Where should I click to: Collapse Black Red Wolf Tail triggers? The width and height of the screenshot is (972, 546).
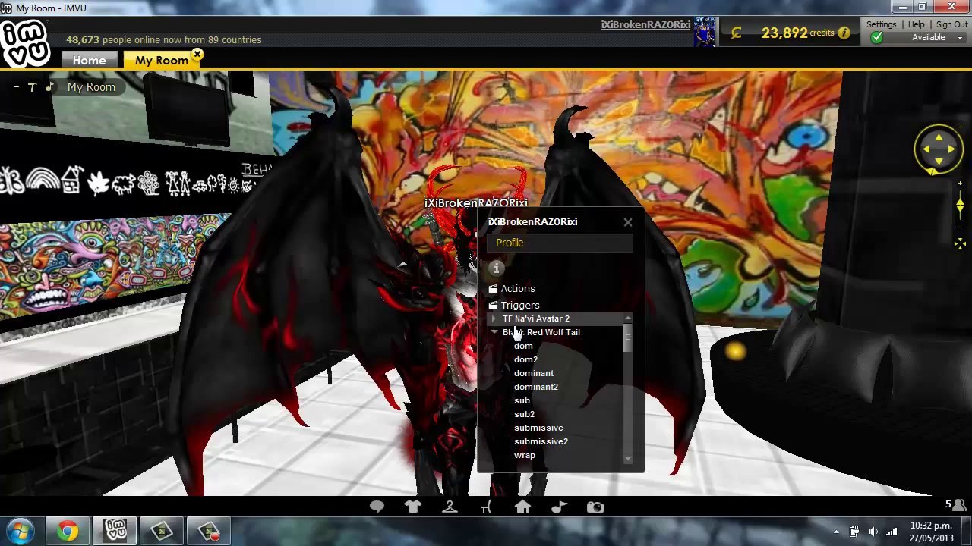click(494, 332)
